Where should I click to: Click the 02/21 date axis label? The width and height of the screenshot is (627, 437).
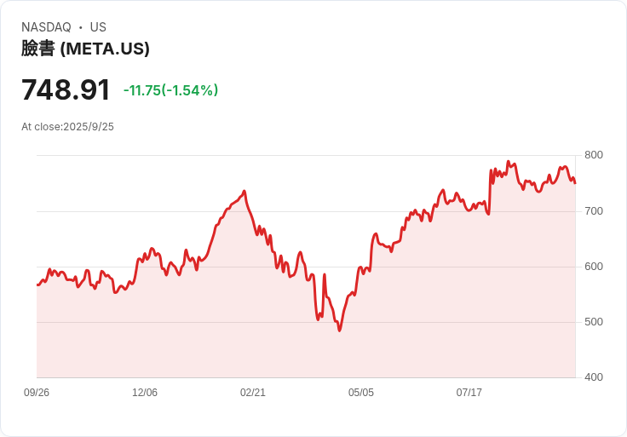[253, 393]
